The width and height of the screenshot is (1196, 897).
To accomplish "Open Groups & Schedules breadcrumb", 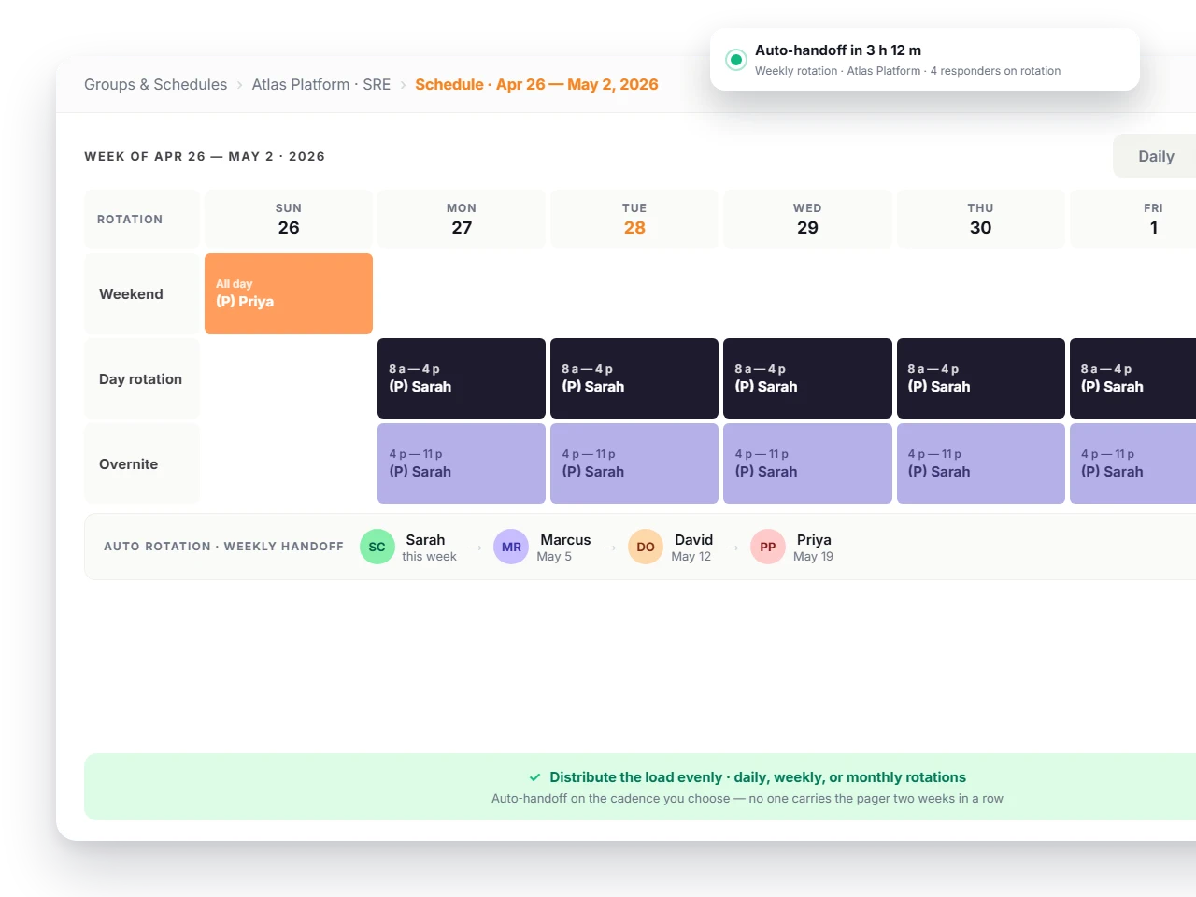I will click(155, 84).
